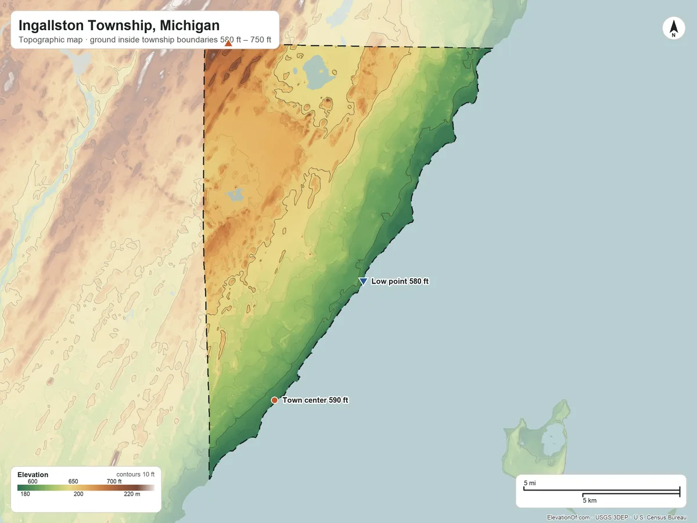Click the north arrow compass icon
The width and height of the screenshot is (697, 523).
673,28
